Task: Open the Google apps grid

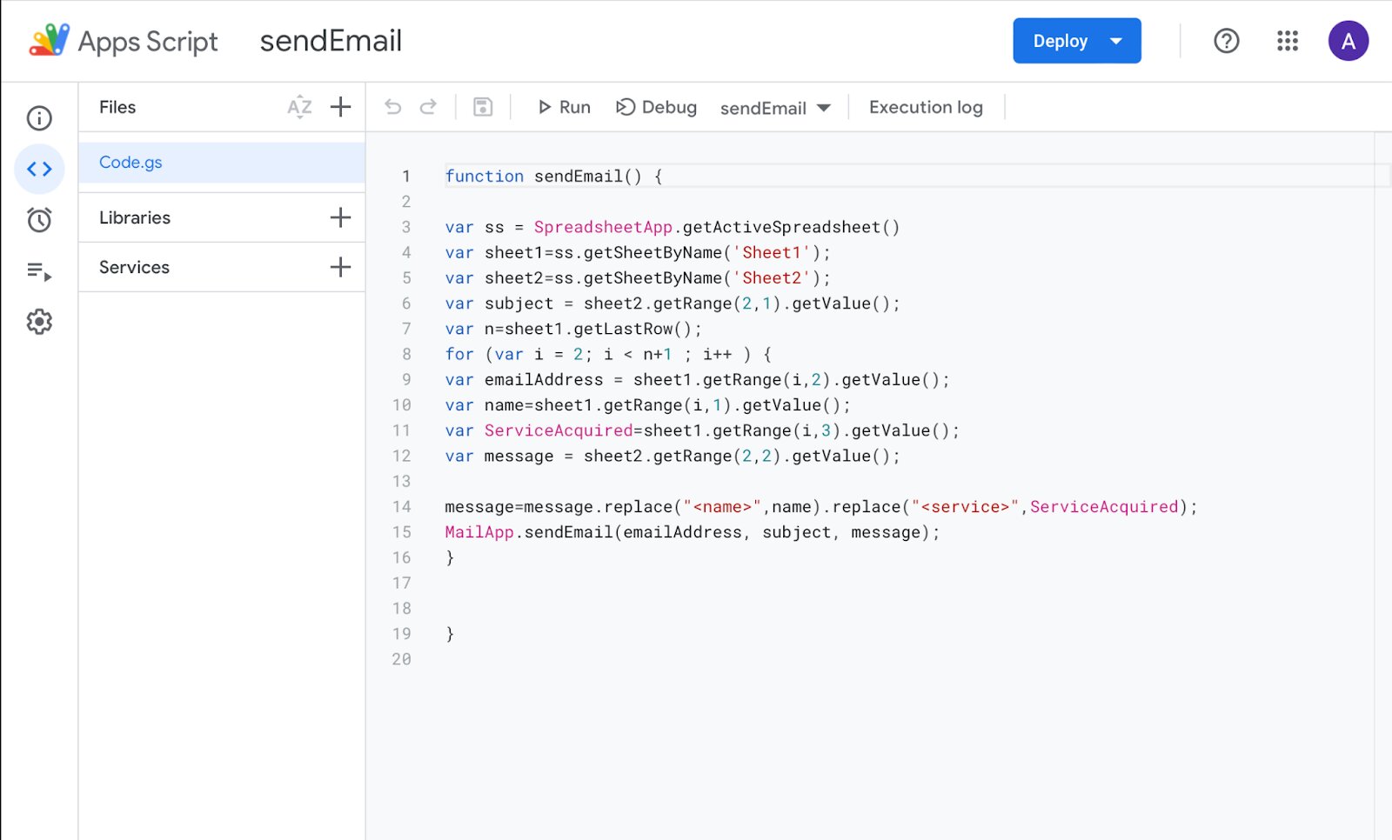Action: 1287,41
